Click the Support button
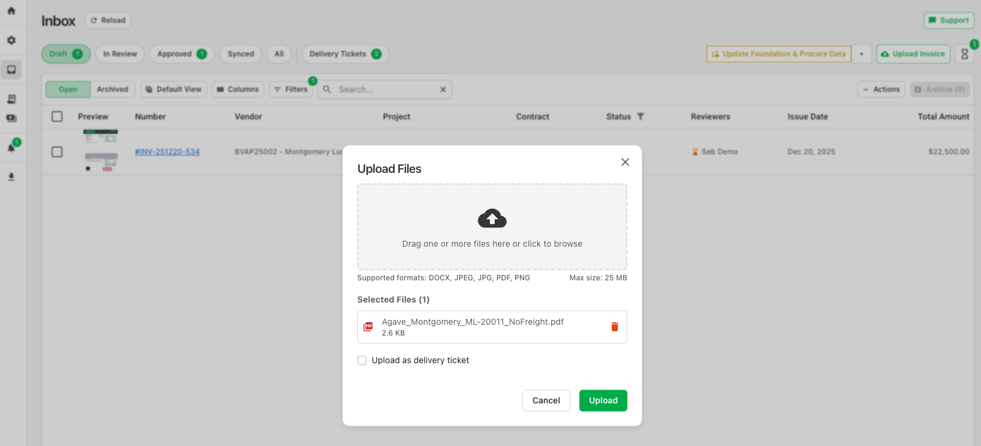 pyautogui.click(x=949, y=20)
